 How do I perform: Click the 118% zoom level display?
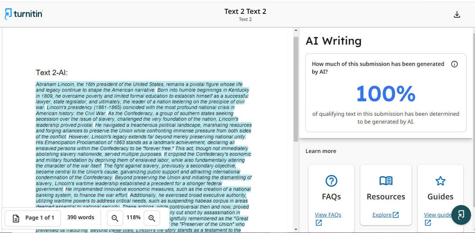point(134,217)
